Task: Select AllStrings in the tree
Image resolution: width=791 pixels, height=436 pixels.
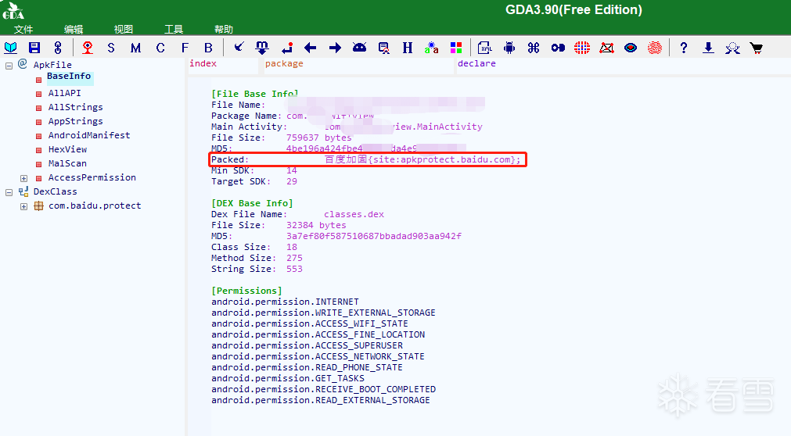Action: [76, 107]
